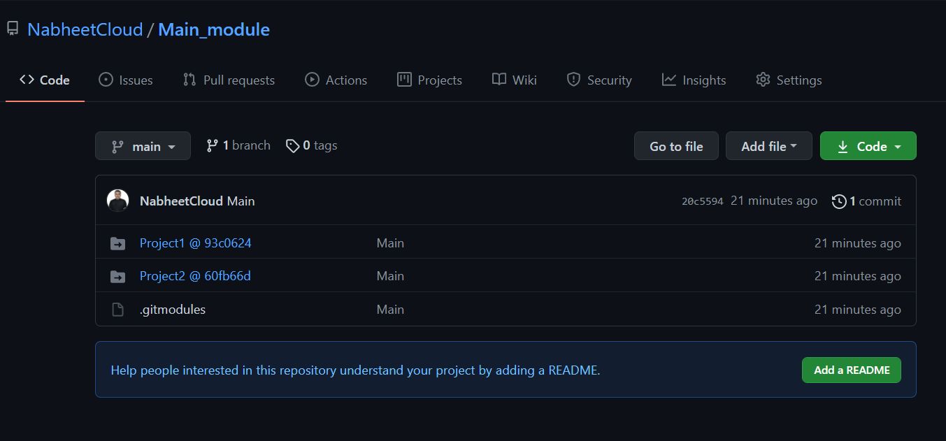Click the repository book icon beside NabheetCloud
Viewport: 946px width, 441px height.
click(x=13, y=29)
